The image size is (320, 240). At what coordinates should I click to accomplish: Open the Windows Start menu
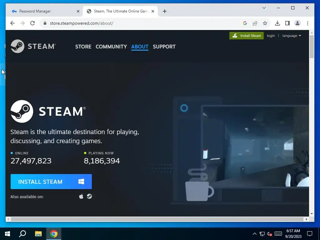[7, 234]
